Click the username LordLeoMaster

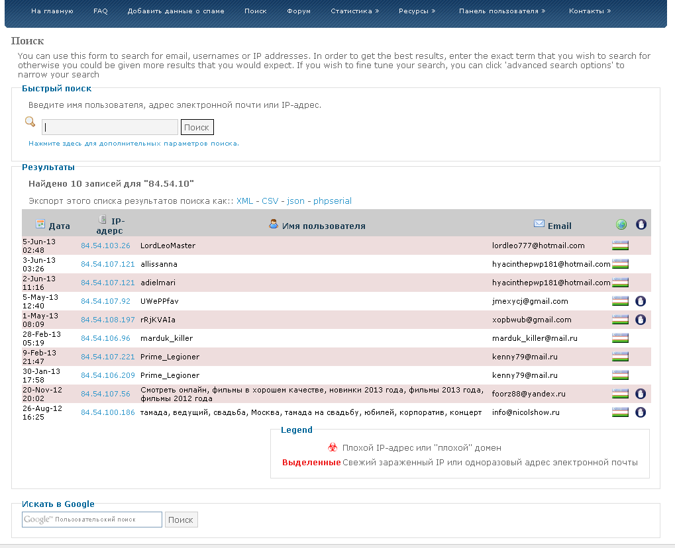(168, 246)
